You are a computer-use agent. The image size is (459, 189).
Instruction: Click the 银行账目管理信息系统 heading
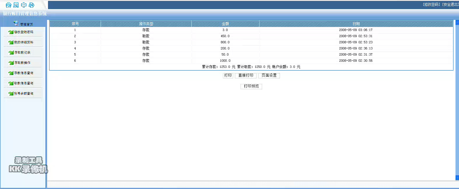(25, 14)
